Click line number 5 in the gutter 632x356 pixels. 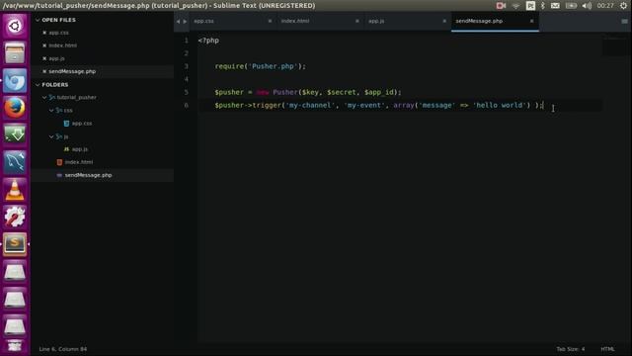point(187,92)
